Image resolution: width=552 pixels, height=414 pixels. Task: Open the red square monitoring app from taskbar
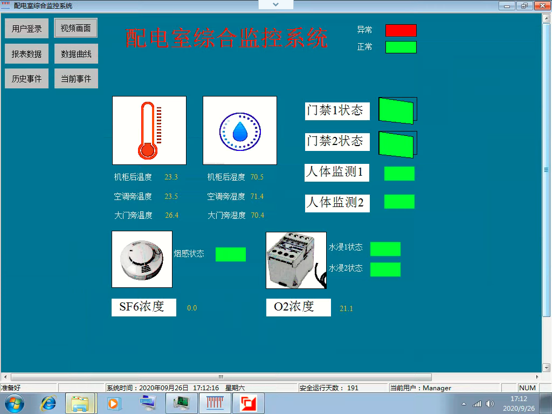(249, 402)
